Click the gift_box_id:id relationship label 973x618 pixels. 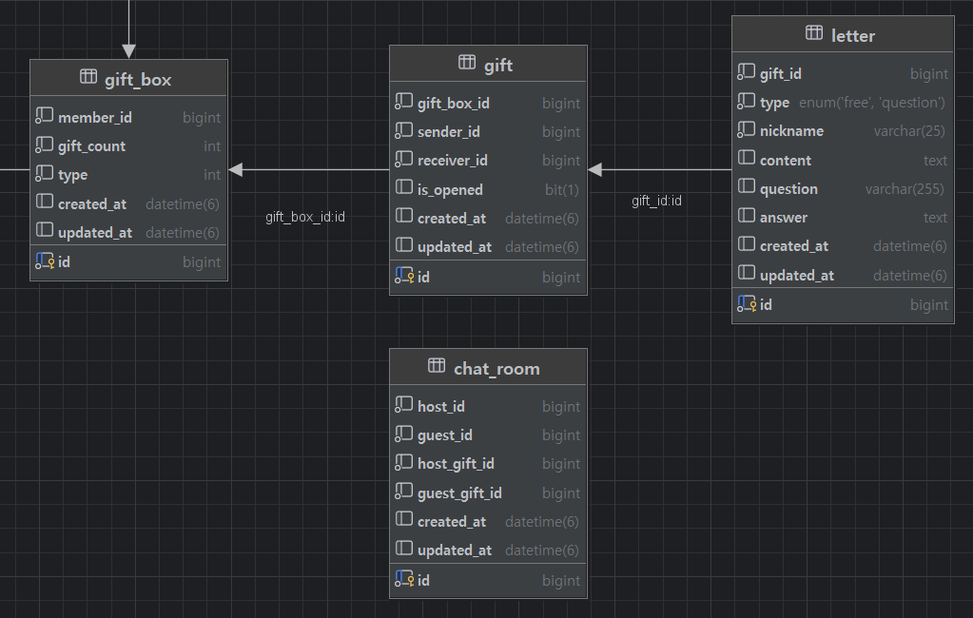click(304, 217)
